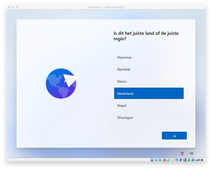Pick Nepal from the country list
Image resolution: width=212 pixels, height=170 pixels.
[149, 105]
